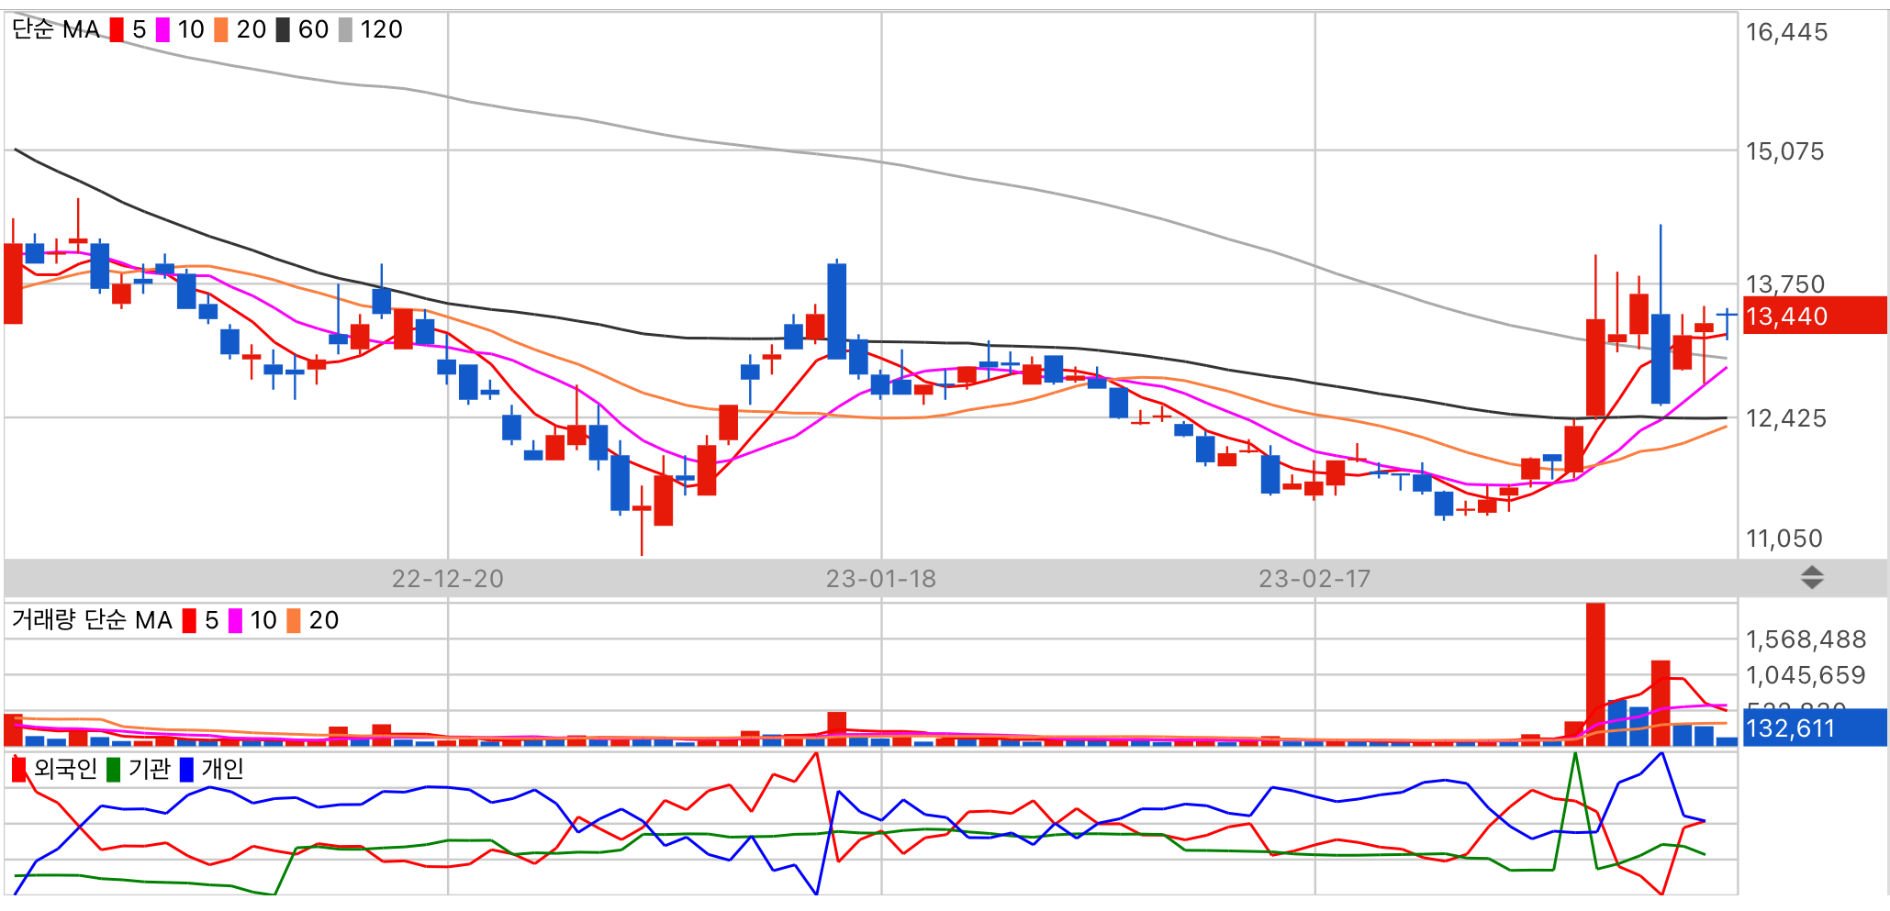1890x911 pixels.
Task: Click the magenta MA 10 legend swatch
Action: click(x=162, y=30)
